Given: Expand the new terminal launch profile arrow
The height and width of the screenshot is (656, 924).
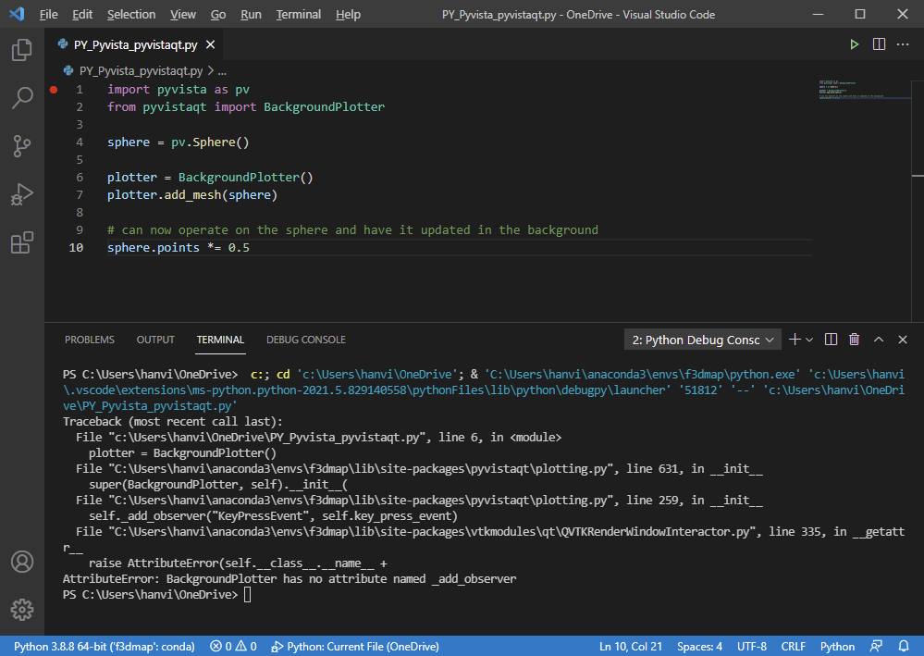Looking at the screenshot, I should (x=809, y=340).
